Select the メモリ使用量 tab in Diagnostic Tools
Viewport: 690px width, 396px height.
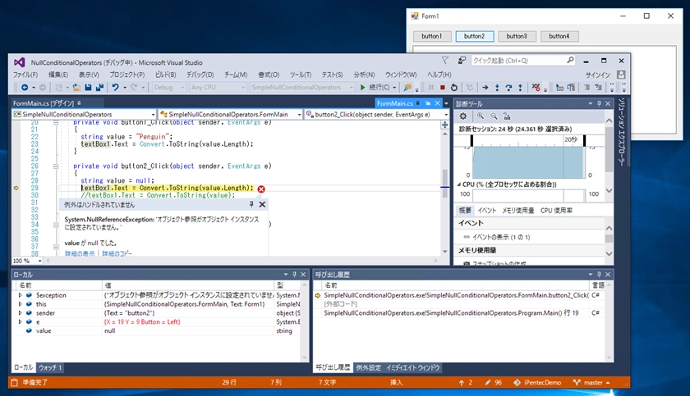pyautogui.click(x=518, y=210)
